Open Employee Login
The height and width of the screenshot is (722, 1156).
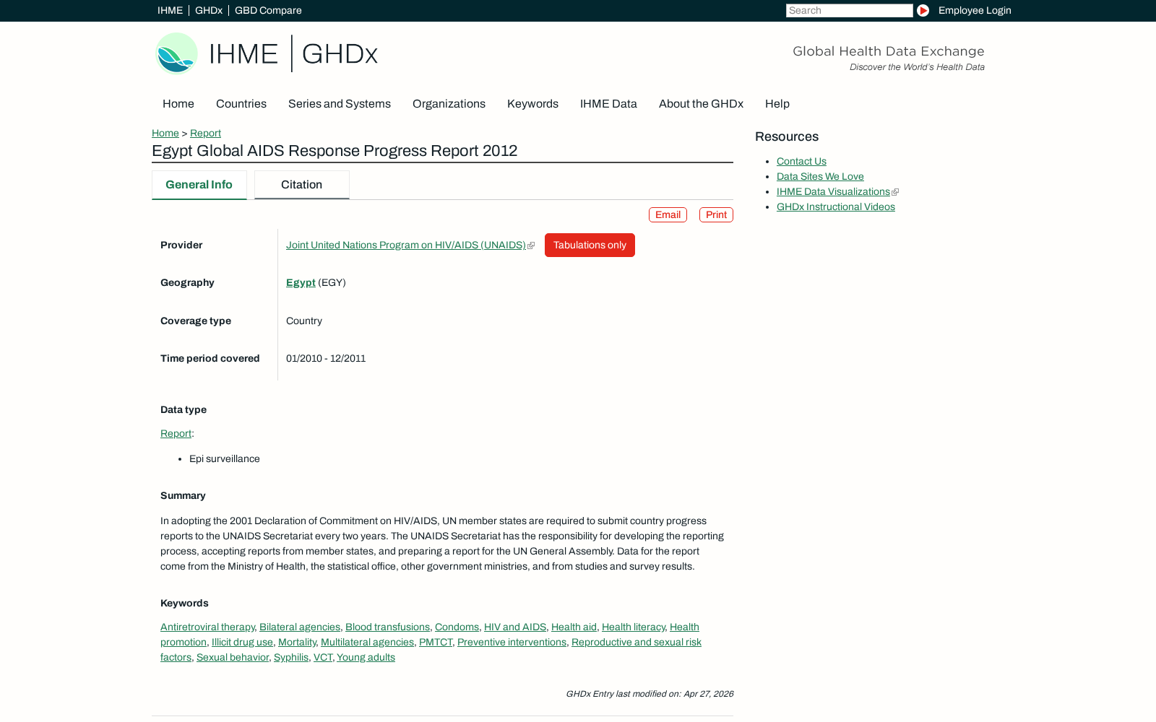[975, 10]
